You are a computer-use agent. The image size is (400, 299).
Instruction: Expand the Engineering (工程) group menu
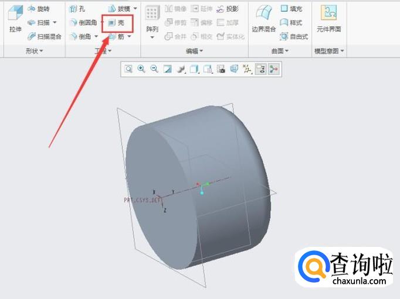103,51
